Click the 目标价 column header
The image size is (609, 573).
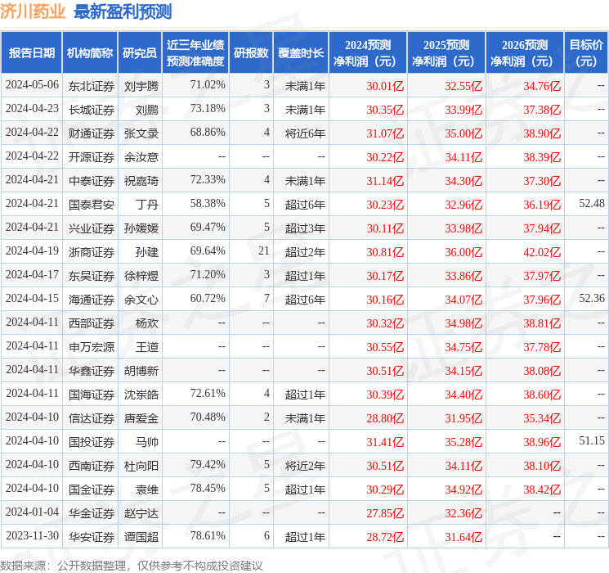(586, 53)
